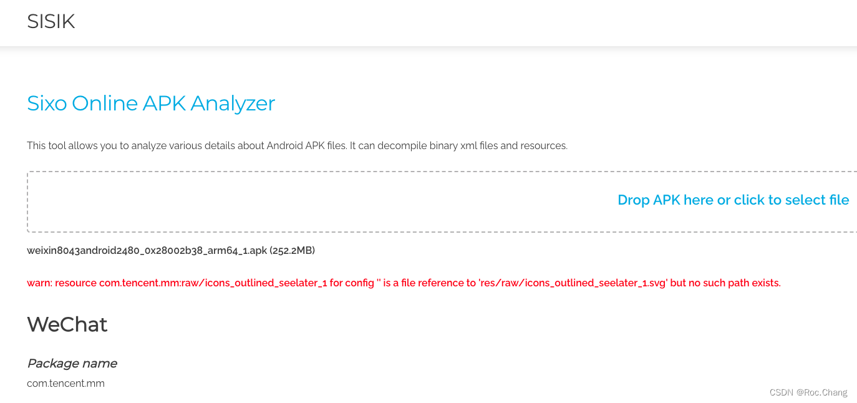The height and width of the screenshot is (403, 857).
Task: Click the CSDN @Roc.Chang watermark
Action: click(808, 392)
